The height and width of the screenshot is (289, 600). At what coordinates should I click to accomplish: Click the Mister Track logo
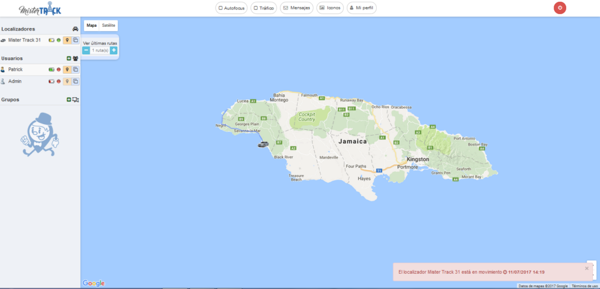point(40,8)
